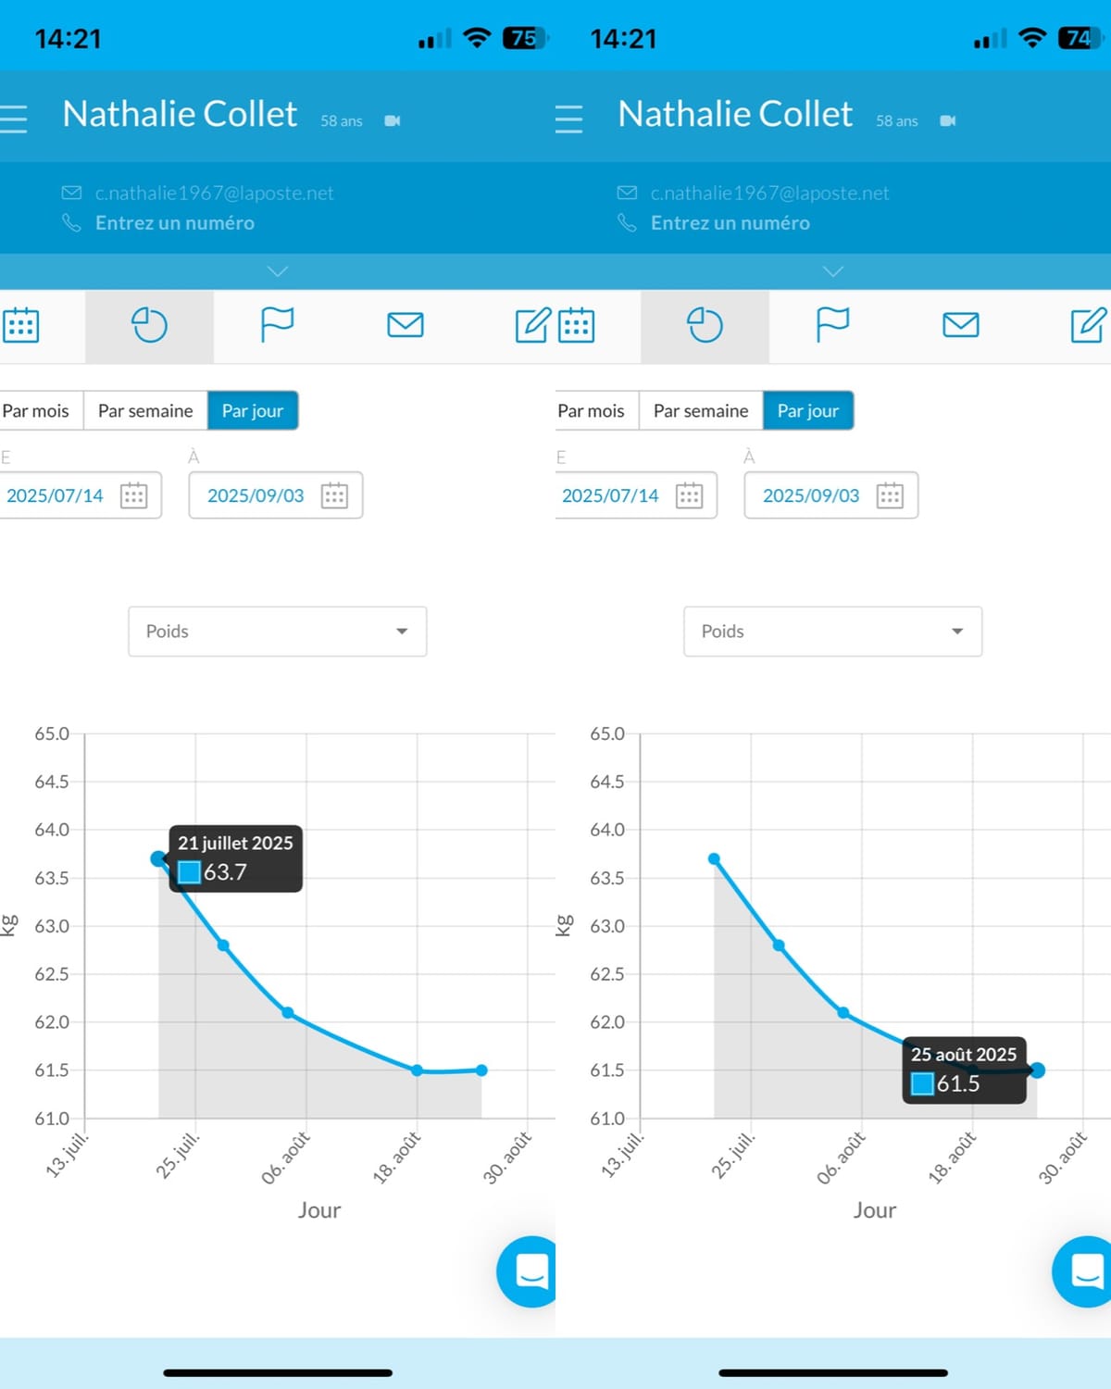Screen dimensions: 1111x1389
Task: Open edit notes pencil tab in right screen
Action: coord(1089,324)
